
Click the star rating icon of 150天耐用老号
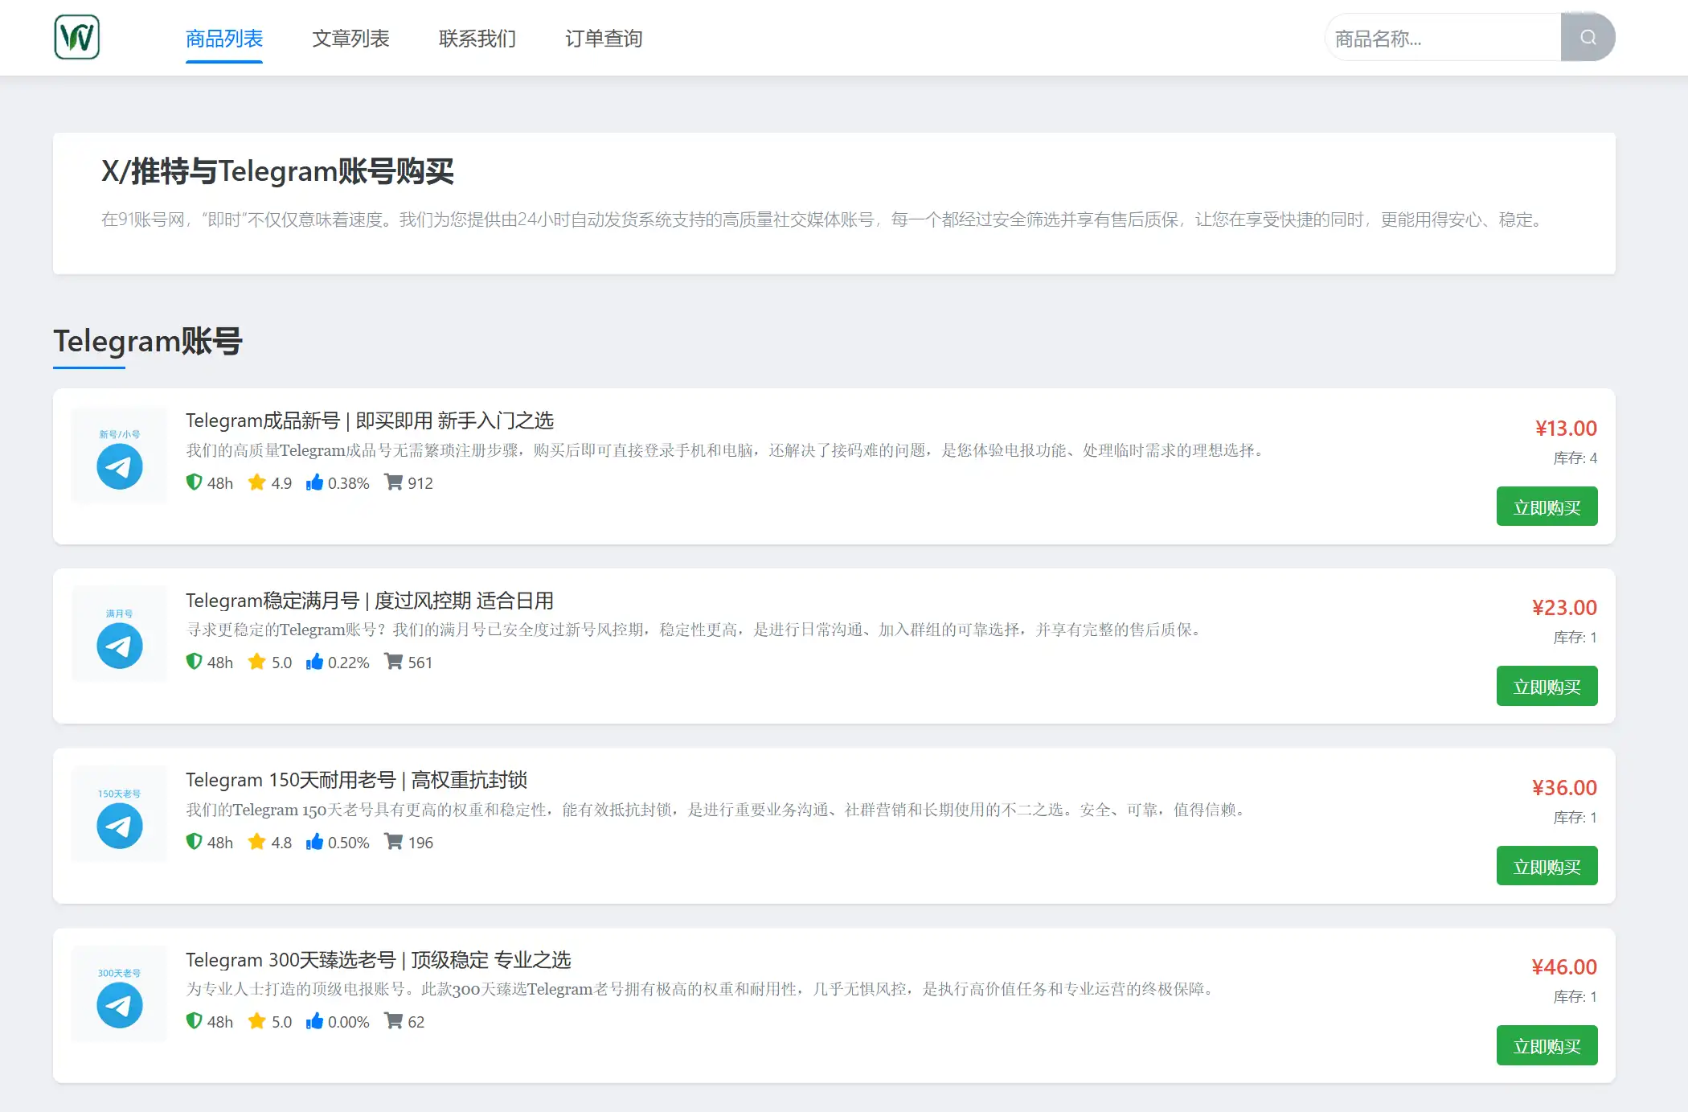[x=257, y=841]
